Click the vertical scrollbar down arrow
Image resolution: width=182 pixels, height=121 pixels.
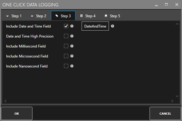click(x=177, y=96)
